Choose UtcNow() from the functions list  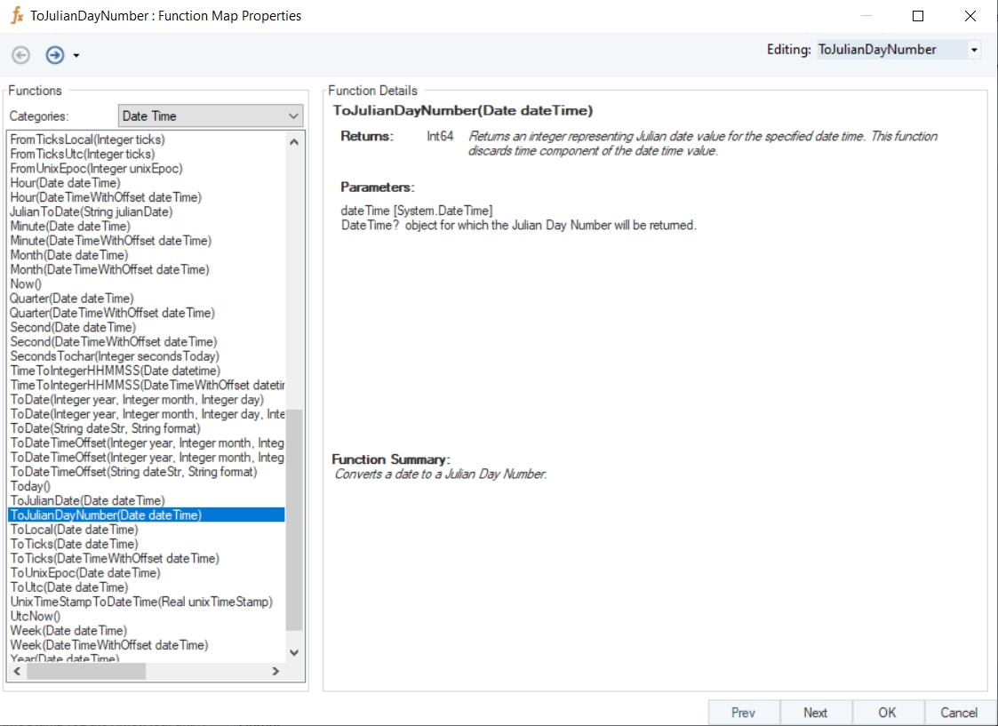click(36, 617)
